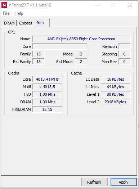Click the empty Revision field
The width and height of the screenshot is (139, 189).
124,46
